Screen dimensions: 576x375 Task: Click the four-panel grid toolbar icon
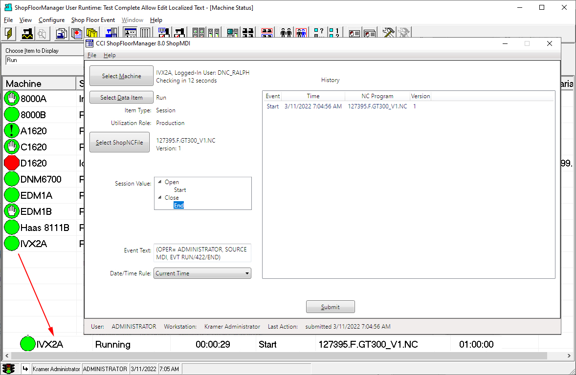coord(199,33)
